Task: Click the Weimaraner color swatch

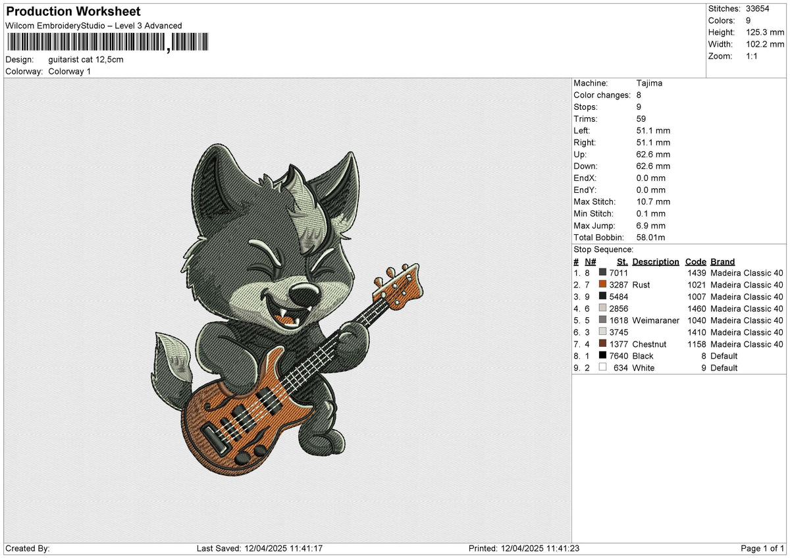Action: (602, 320)
